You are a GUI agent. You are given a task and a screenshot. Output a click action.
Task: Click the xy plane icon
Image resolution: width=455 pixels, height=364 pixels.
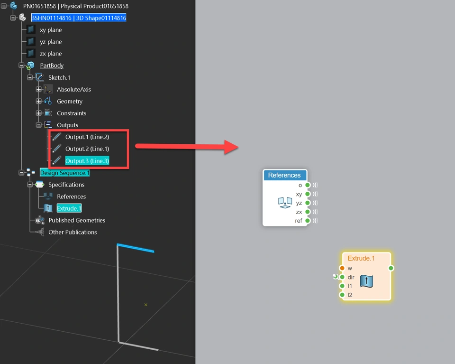(x=31, y=29)
